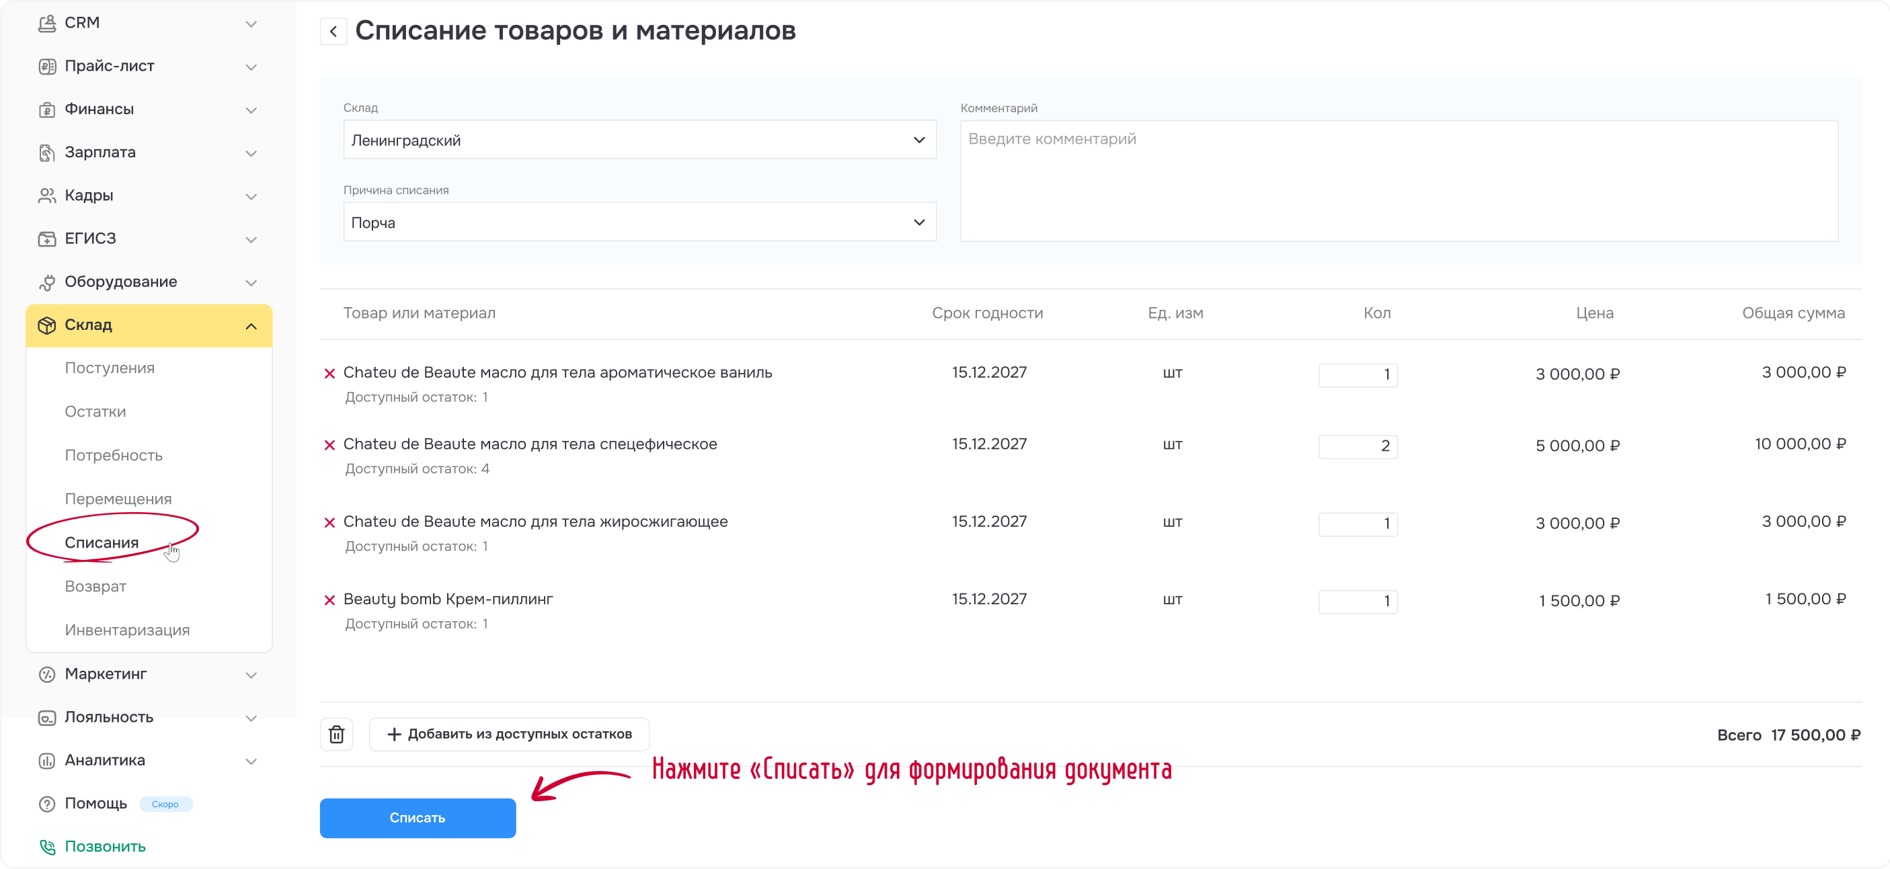Image resolution: width=1890 pixels, height=869 pixels.
Task: Click the Комментарий text area
Action: (1399, 181)
